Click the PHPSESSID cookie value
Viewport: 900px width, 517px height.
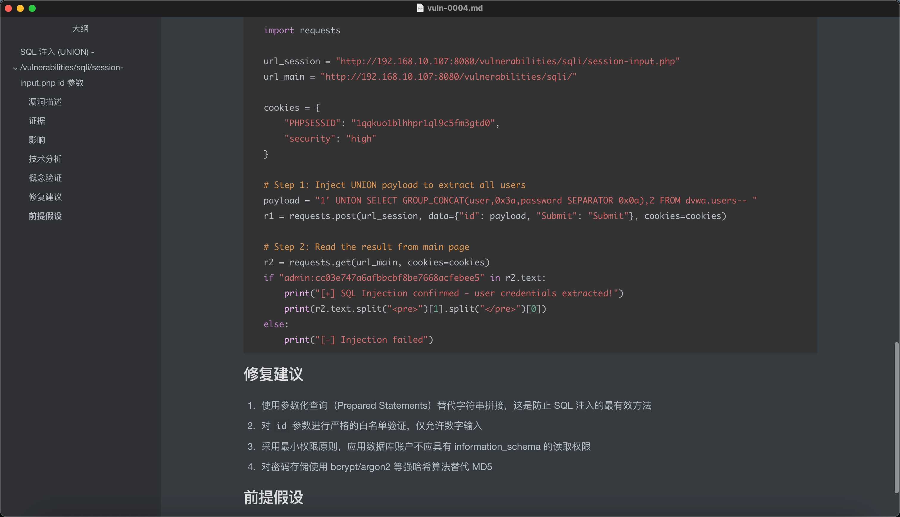point(422,123)
